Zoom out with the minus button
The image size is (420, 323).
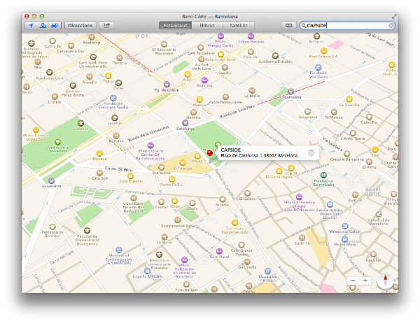(x=353, y=280)
